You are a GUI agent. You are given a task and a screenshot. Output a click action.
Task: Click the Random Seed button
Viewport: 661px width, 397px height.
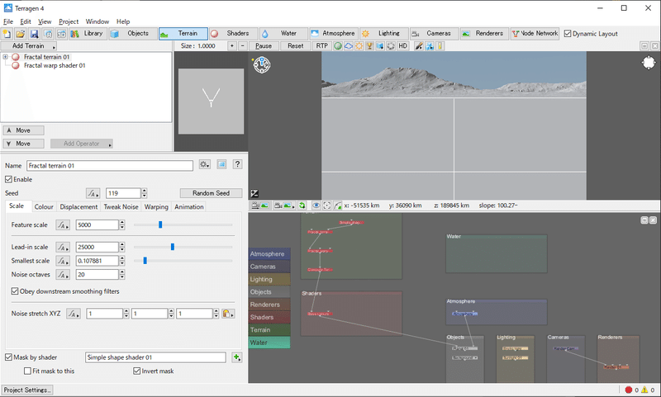coord(211,193)
